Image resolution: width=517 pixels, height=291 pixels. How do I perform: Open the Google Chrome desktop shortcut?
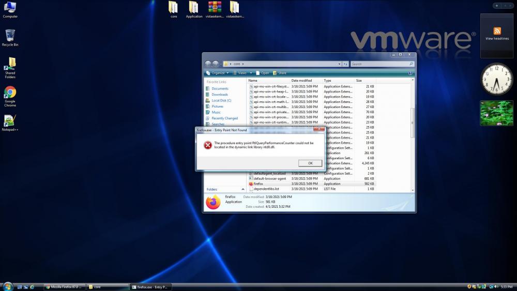(10, 93)
